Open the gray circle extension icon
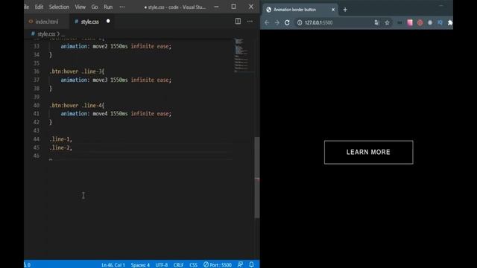477x268 pixels. [x=430, y=22]
